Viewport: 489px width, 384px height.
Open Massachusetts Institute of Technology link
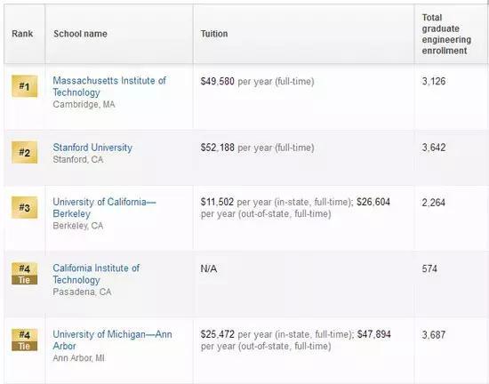[109, 86]
